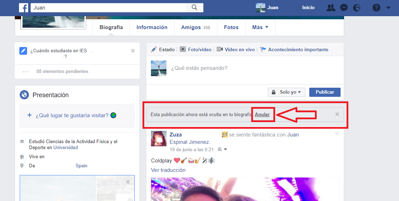This screenshot has height=201, width=399.
Task: Click Anular to undo hiding post
Action: pyautogui.click(x=262, y=115)
